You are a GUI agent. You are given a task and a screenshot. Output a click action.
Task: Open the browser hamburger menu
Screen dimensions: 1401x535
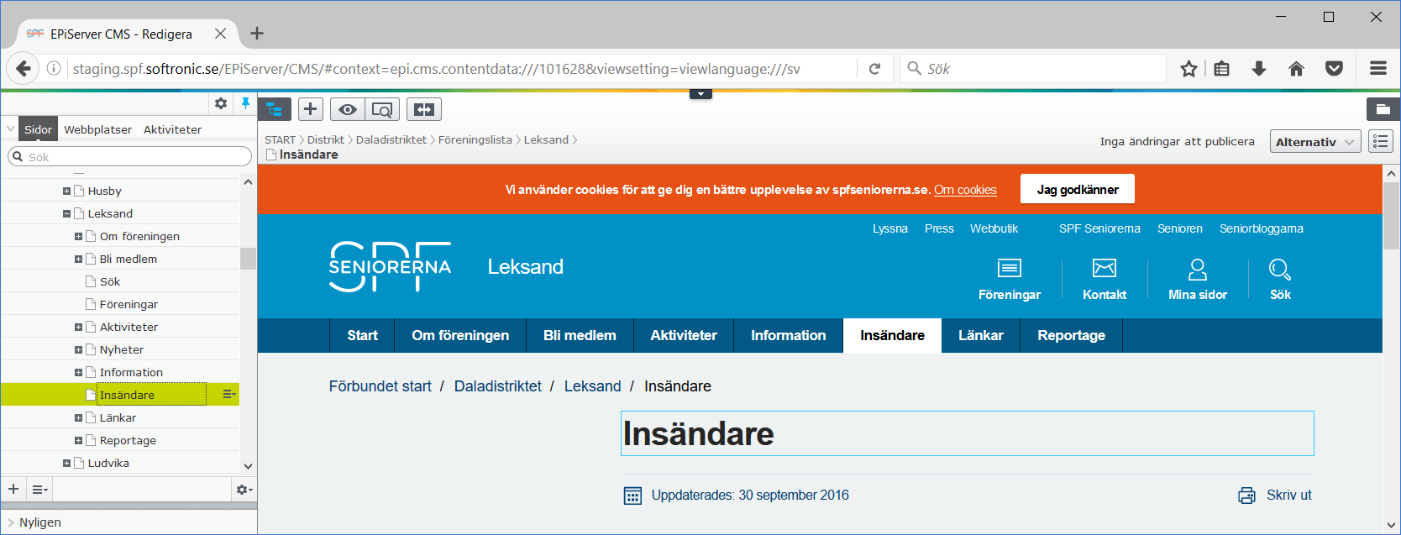click(1378, 69)
